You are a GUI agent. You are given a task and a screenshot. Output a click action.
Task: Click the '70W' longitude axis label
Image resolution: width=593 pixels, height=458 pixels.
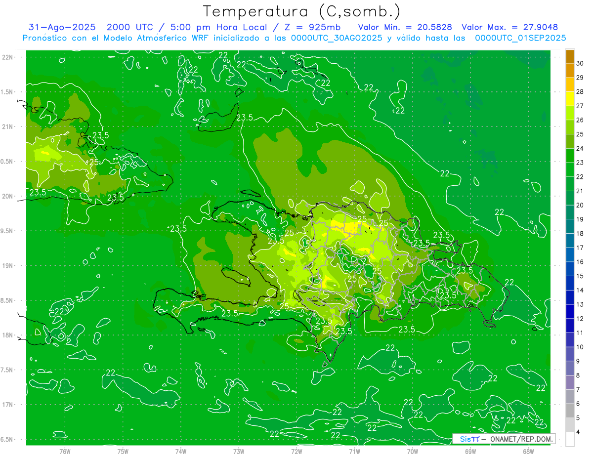pos(413,451)
